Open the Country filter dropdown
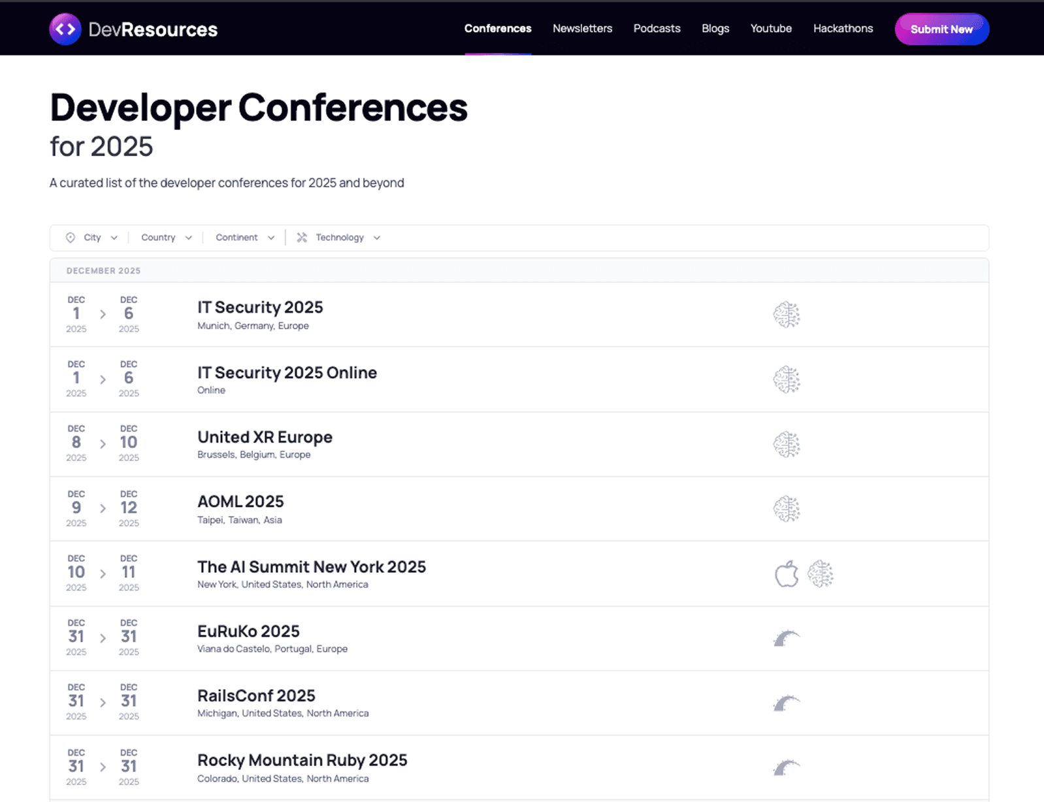This screenshot has height=802, width=1044. coord(167,238)
